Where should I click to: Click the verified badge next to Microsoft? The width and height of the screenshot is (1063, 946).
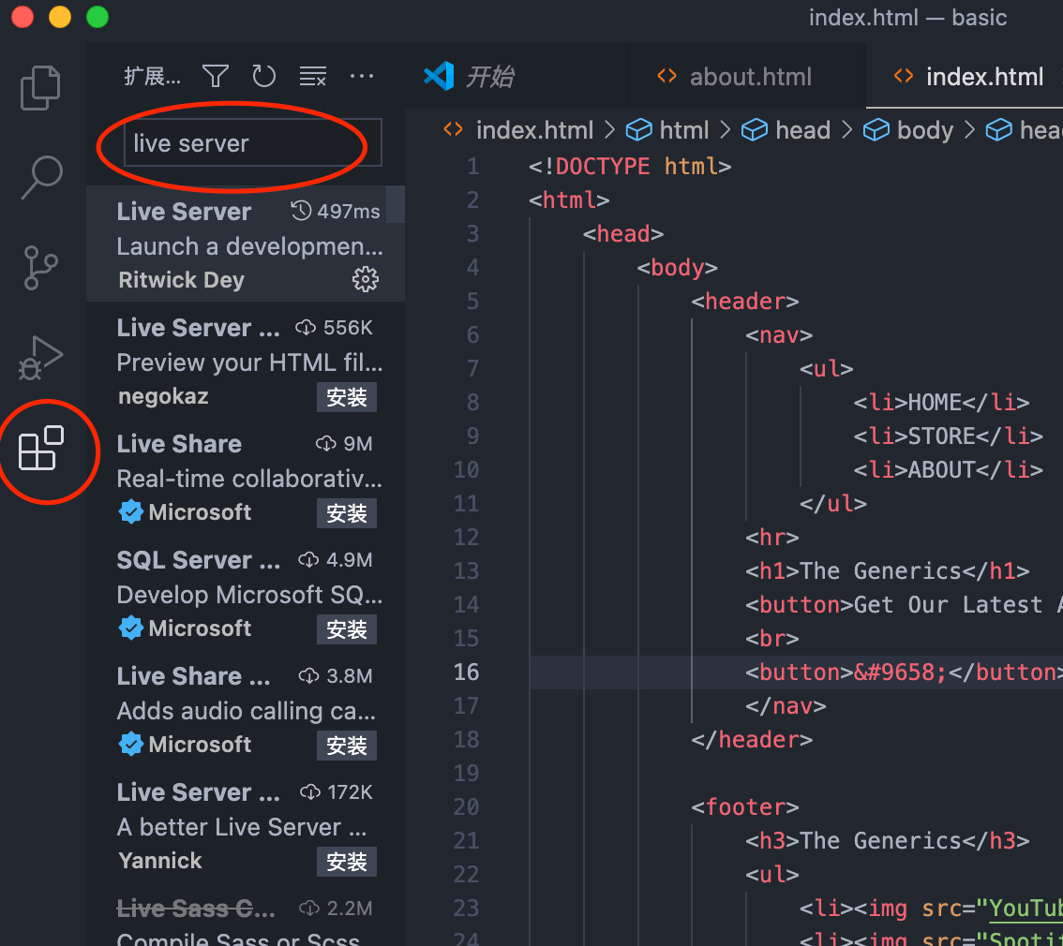click(x=130, y=512)
